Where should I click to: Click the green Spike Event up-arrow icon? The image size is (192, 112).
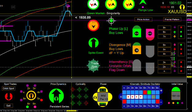click(93, 43)
